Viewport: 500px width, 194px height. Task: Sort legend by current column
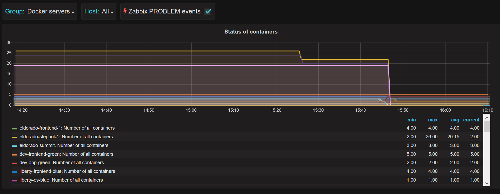pyautogui.click(x=471, y=120)
